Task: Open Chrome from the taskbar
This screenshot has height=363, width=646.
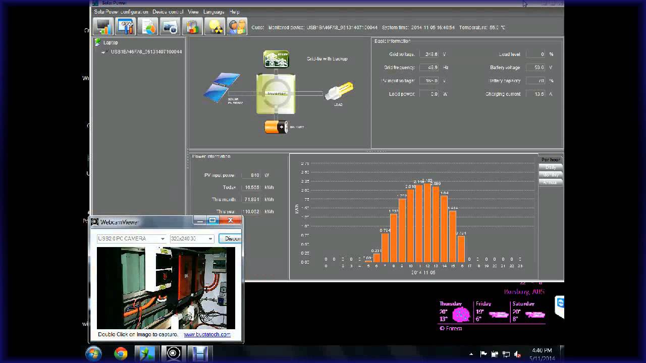Action: point(121,353)
